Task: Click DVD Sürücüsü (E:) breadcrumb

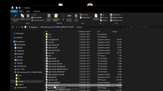Action: (x=57, y=27)
